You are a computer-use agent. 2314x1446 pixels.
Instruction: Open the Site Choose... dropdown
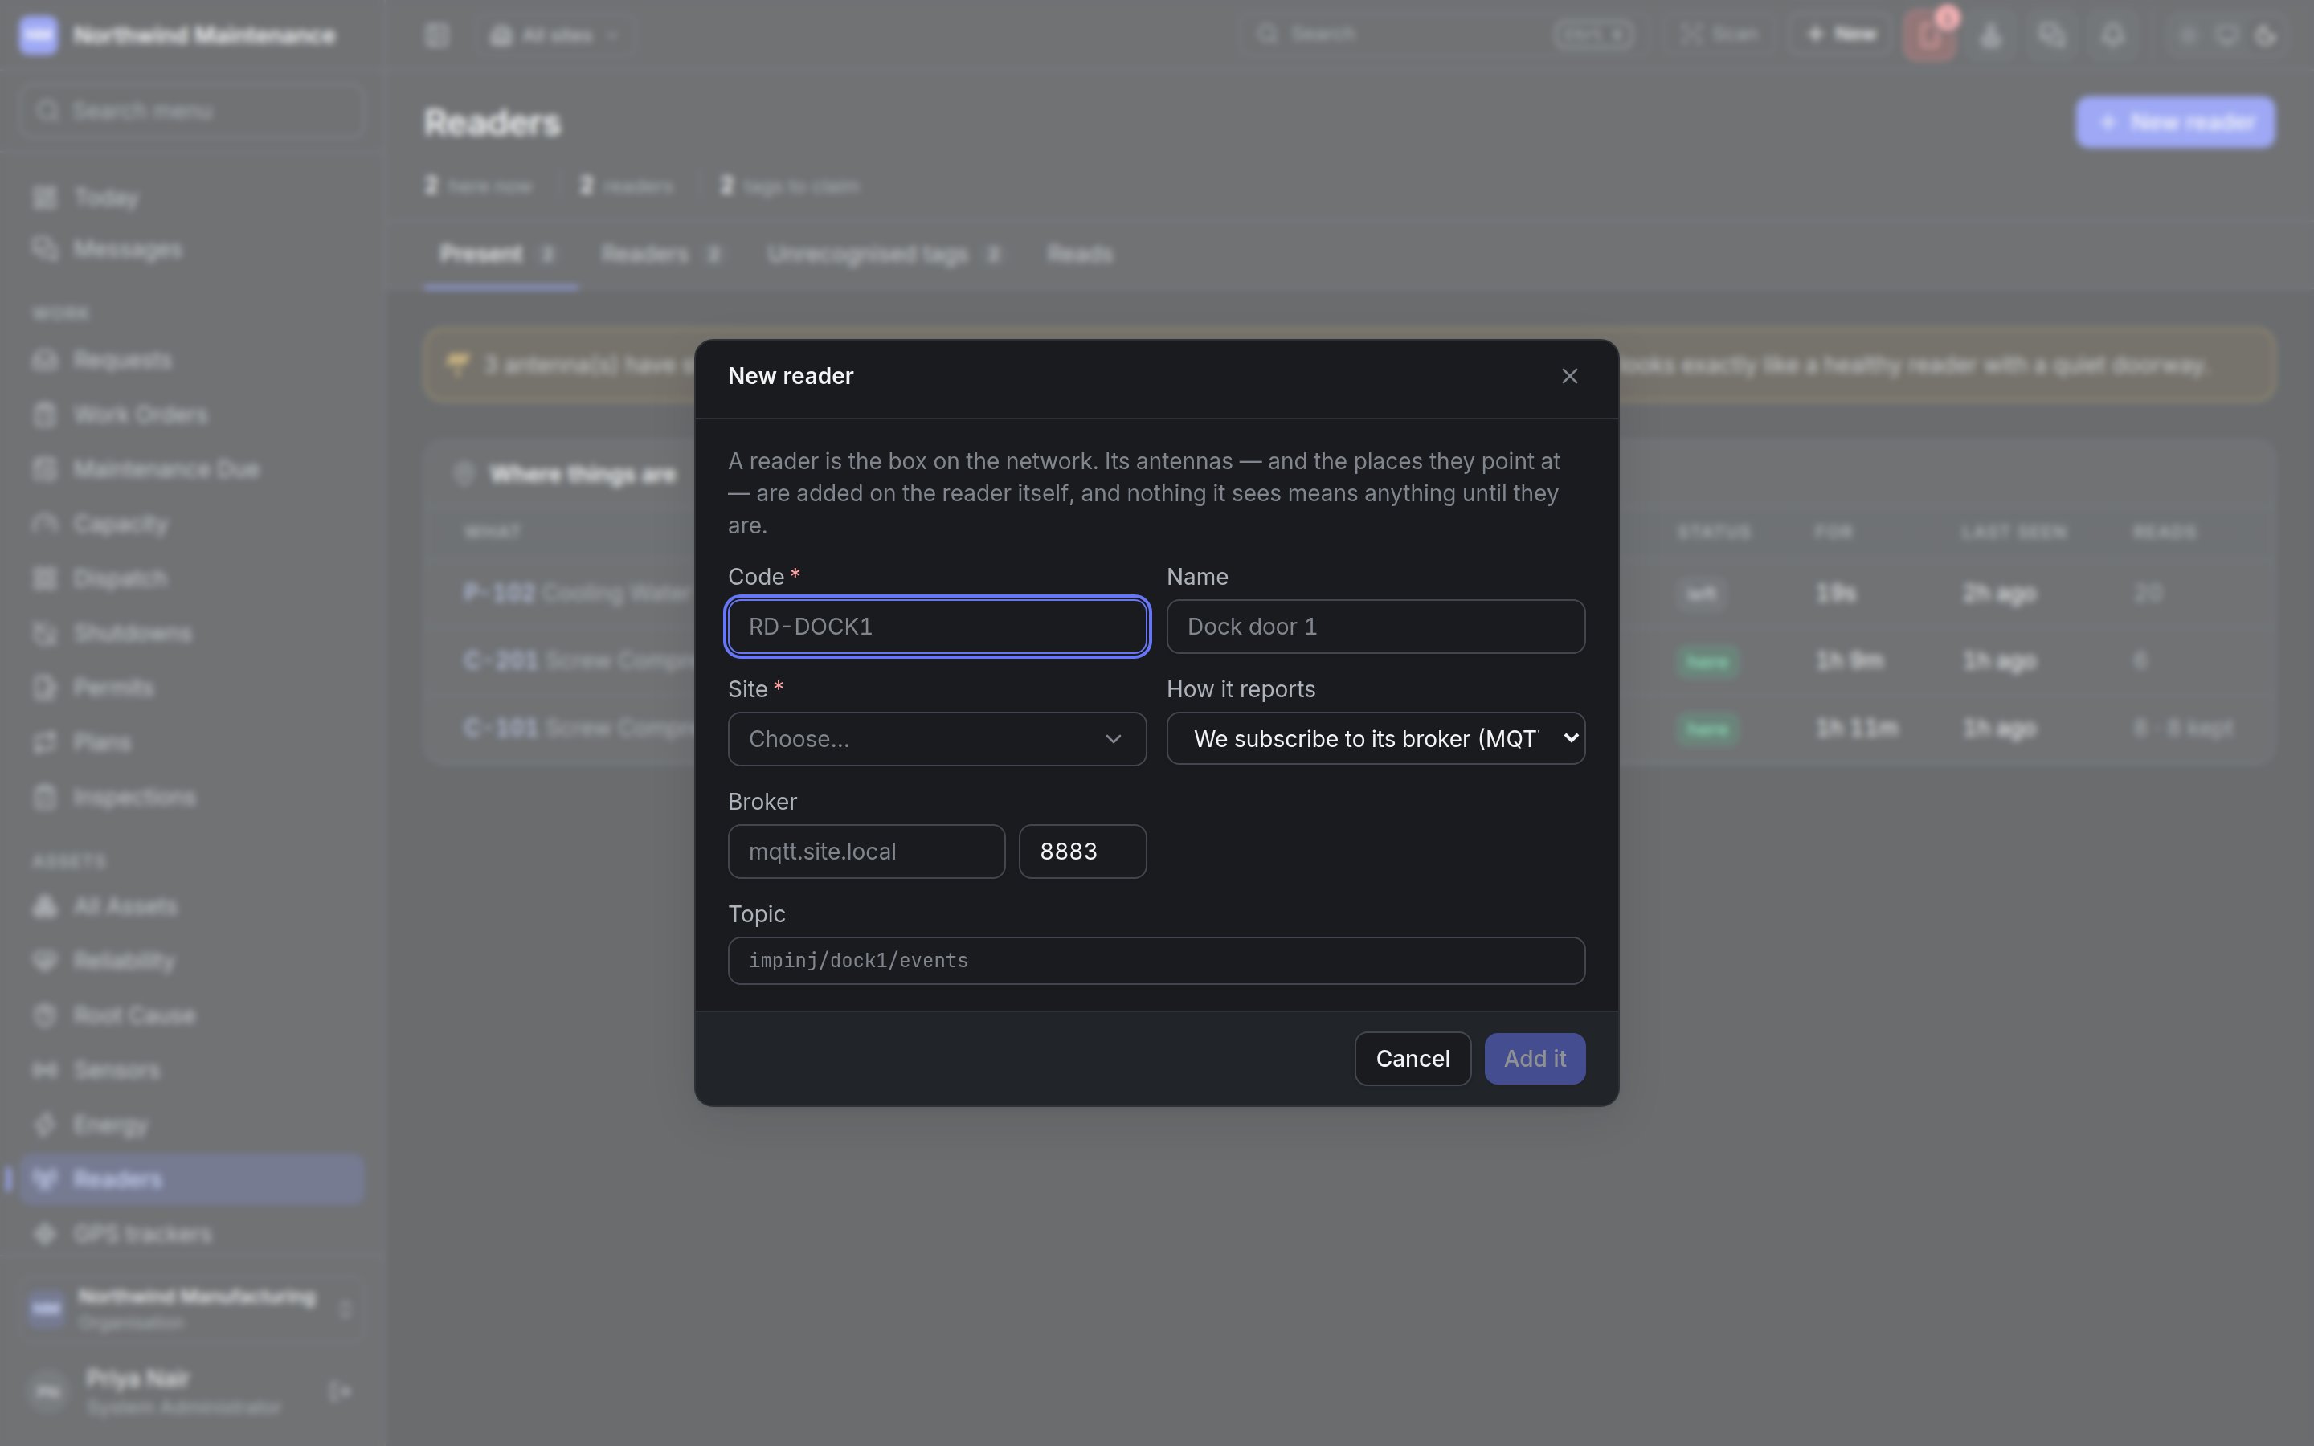(937, 738)
